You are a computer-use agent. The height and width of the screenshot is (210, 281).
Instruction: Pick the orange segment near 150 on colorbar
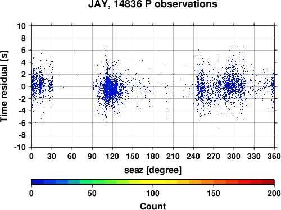214,182
